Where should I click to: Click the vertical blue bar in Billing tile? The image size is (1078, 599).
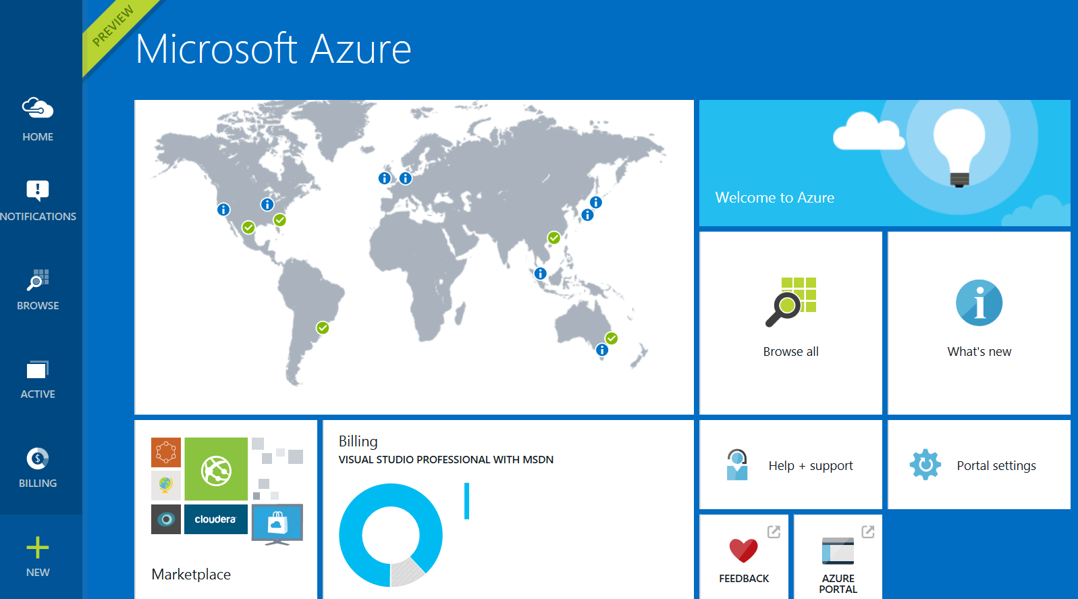point(466,501)
